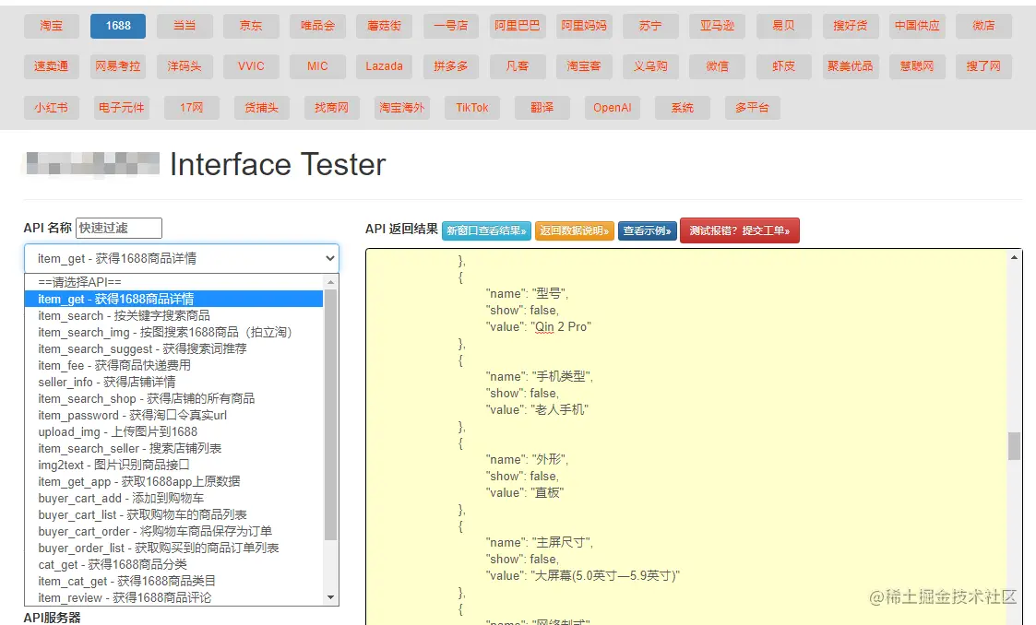
Task: Click the 快速过滤 API filter field
Action: pyautogui.click(x=119, y=228)
